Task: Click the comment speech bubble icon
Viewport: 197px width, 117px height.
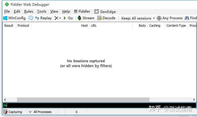Action: [31, 18]
